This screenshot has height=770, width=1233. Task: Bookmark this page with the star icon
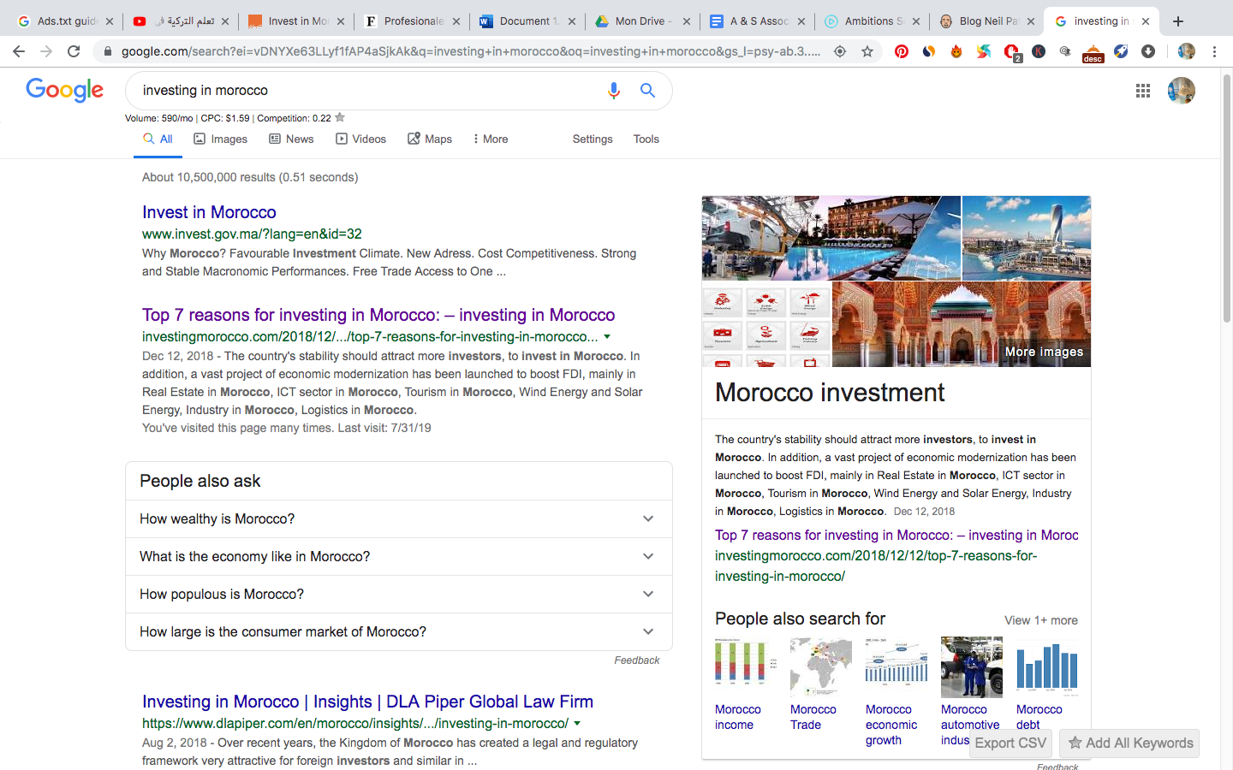pos(867,51)
